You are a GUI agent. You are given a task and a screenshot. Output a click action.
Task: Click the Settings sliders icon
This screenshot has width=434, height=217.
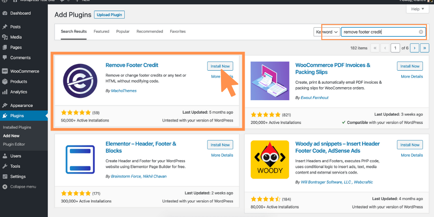click(5, 177)
